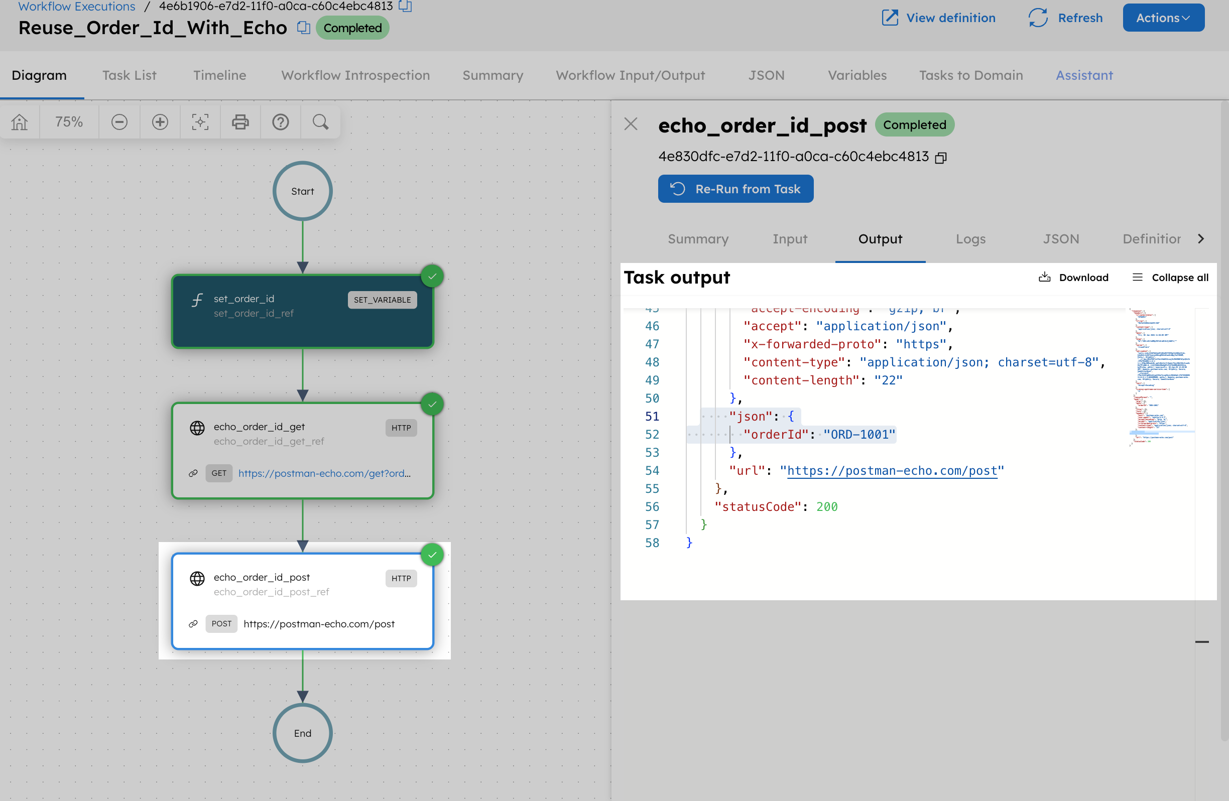The height and width of the screenshot is (801, 1229).
Task: Open the diagram help icon
Action: pyautogui.click(x=281, y=122)
